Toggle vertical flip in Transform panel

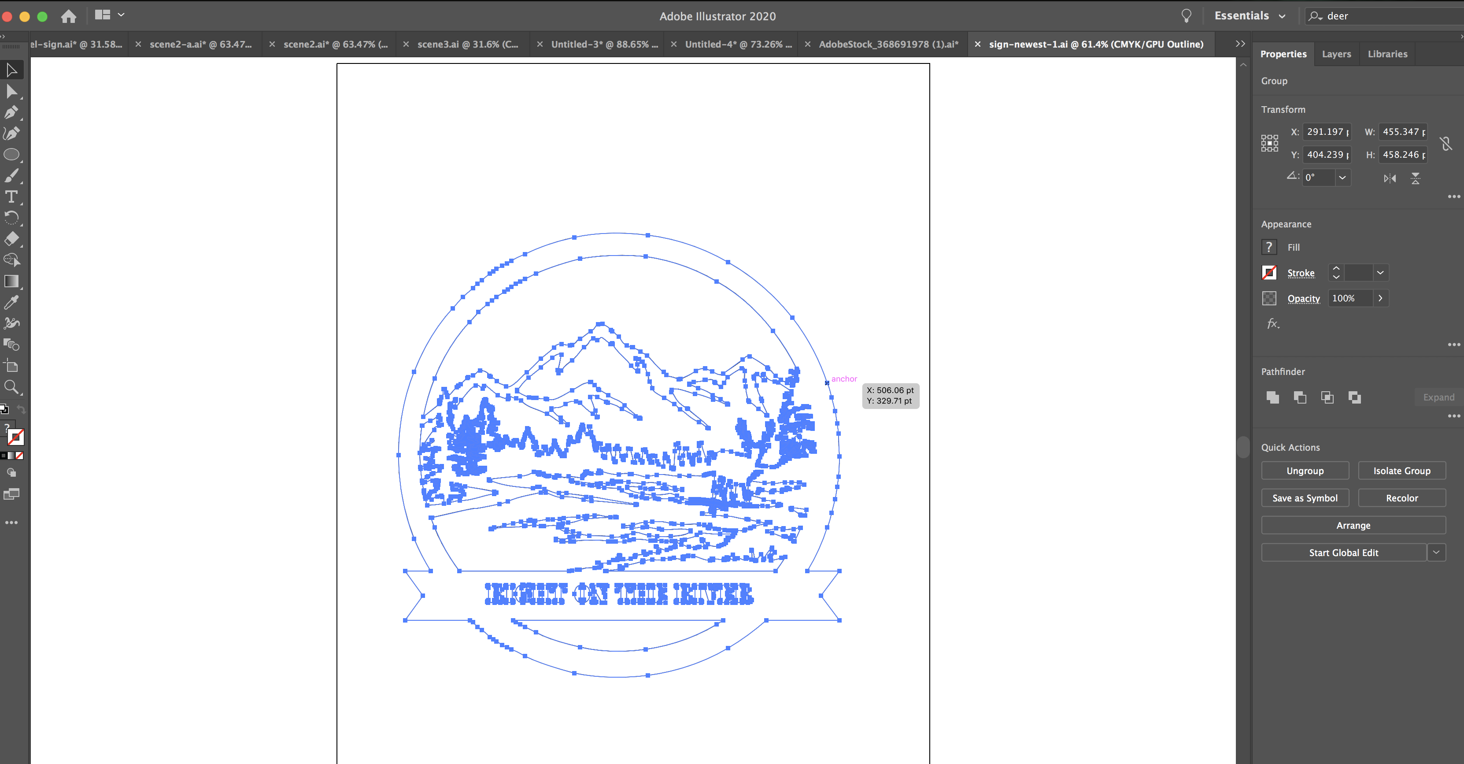pyautogui.click(x=1416, y=178)
